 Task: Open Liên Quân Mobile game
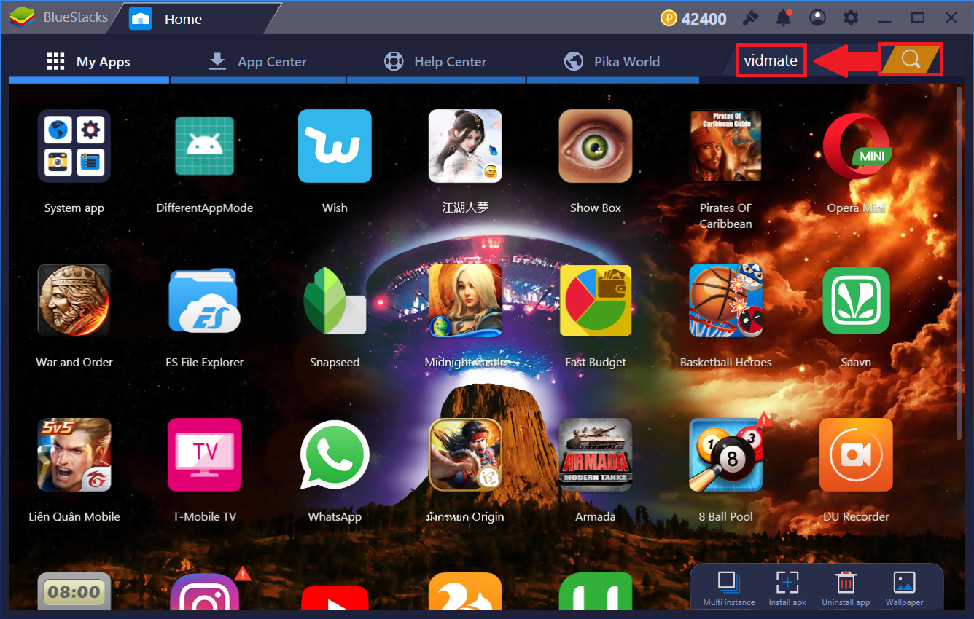point(74,454)
